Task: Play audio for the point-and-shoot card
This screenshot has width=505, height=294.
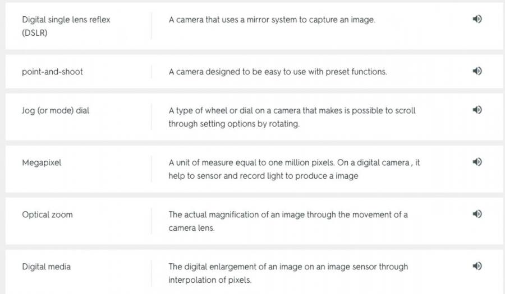Action: click(x=477, y=71)
